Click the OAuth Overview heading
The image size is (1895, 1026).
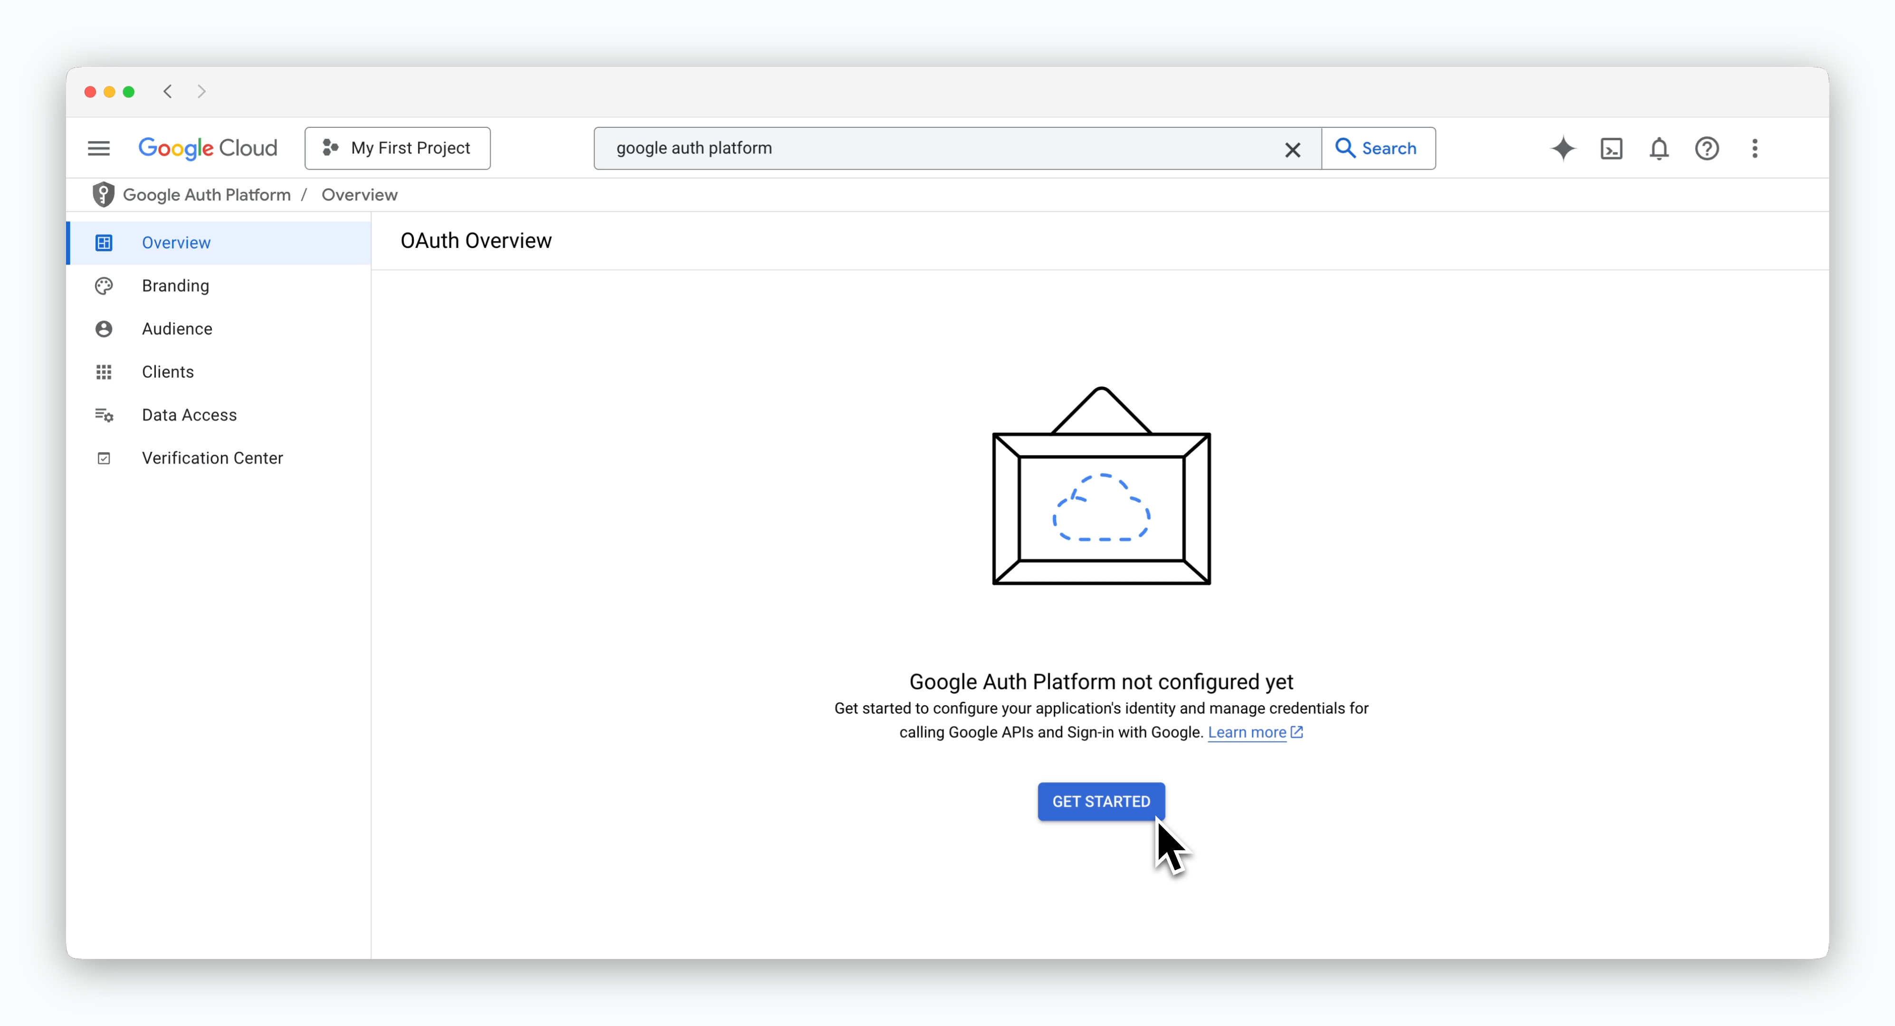[x=475, y=240]
